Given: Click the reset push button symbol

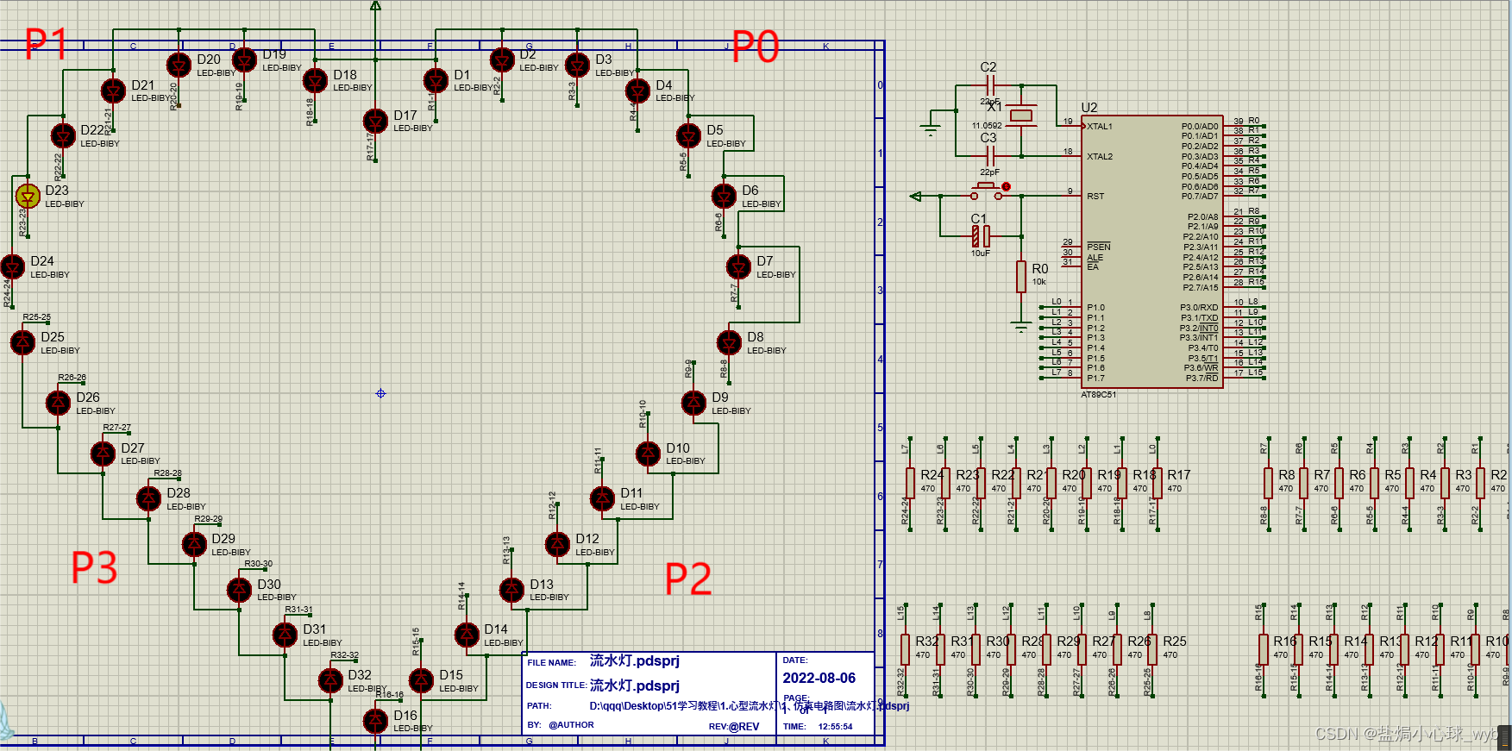Looking at the screenshot, I should coord(987,191).
